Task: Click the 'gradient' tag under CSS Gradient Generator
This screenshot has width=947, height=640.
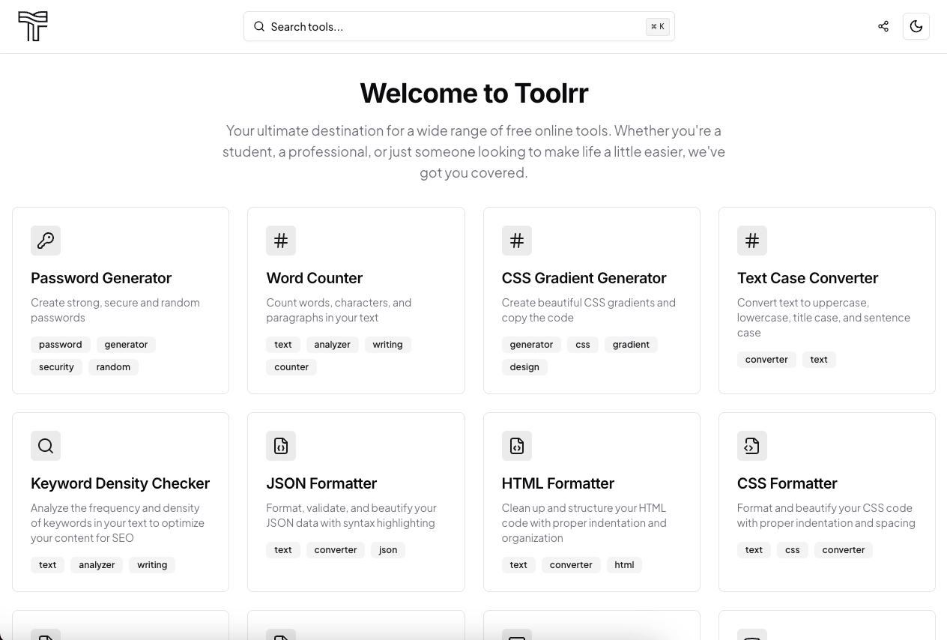Action: pos(631,344)
